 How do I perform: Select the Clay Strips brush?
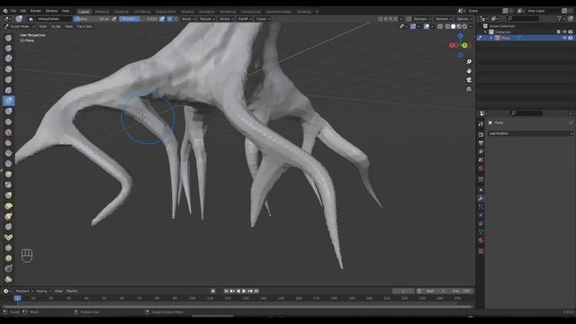coord(8,69)
